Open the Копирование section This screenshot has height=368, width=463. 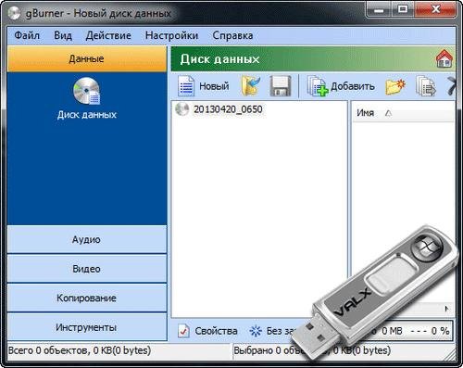[x=87, y=298]
